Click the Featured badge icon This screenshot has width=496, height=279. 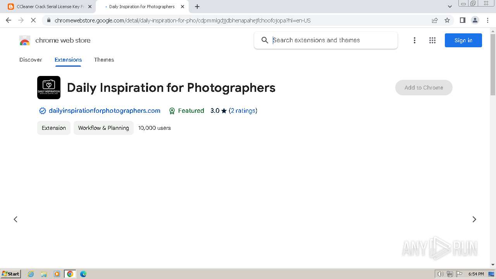tap(172, 111)
